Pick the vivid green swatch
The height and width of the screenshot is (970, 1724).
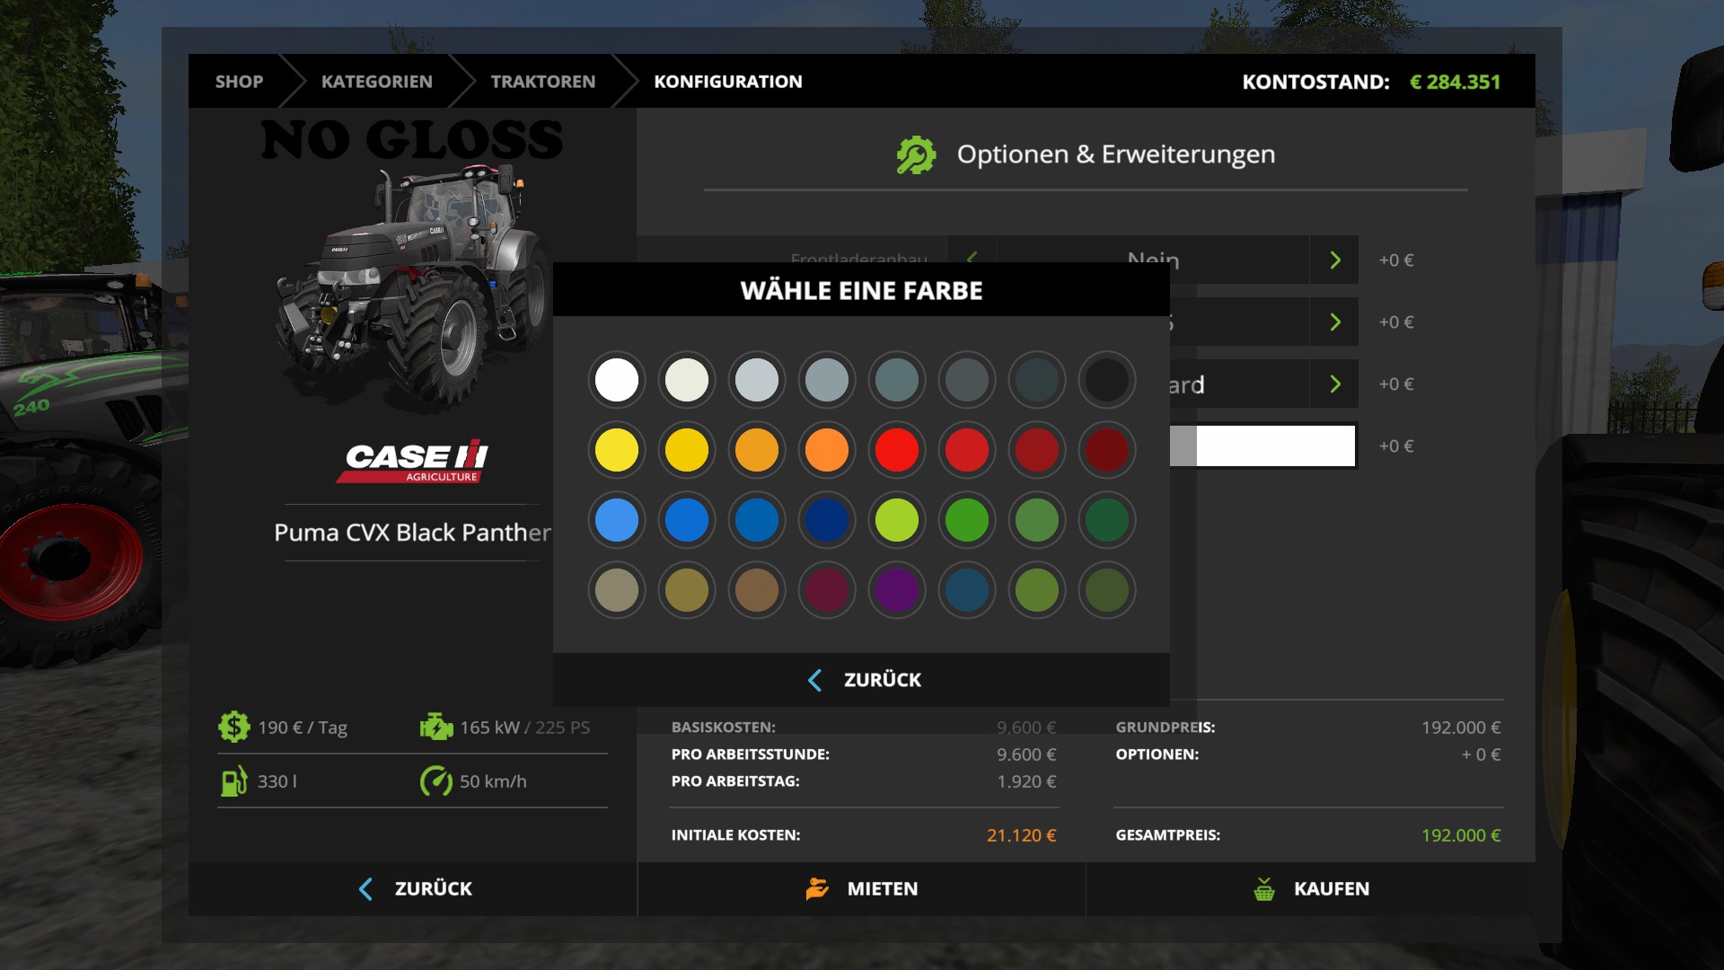(x=967, y=520)
